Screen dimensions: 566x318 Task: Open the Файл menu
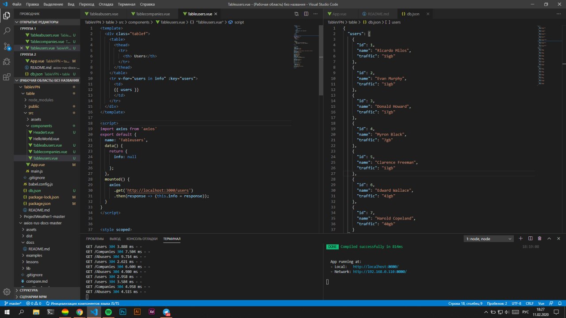tap(17, 4)
